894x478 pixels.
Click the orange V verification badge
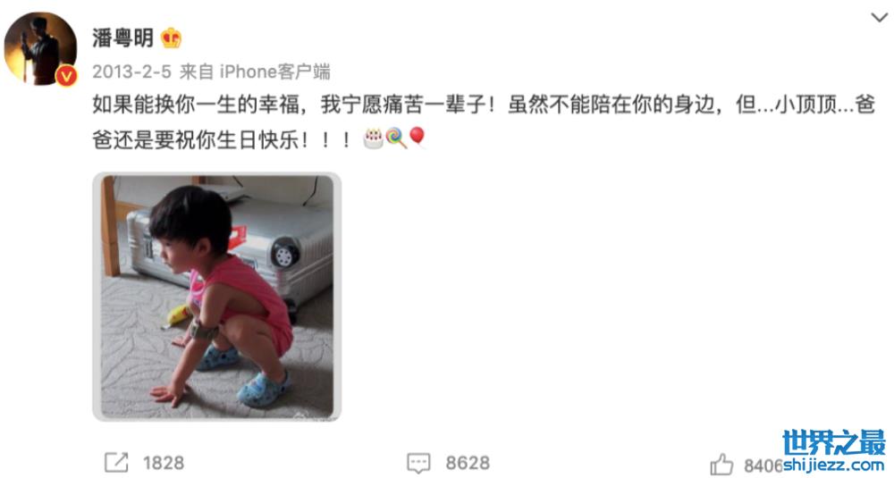point(66,75)
